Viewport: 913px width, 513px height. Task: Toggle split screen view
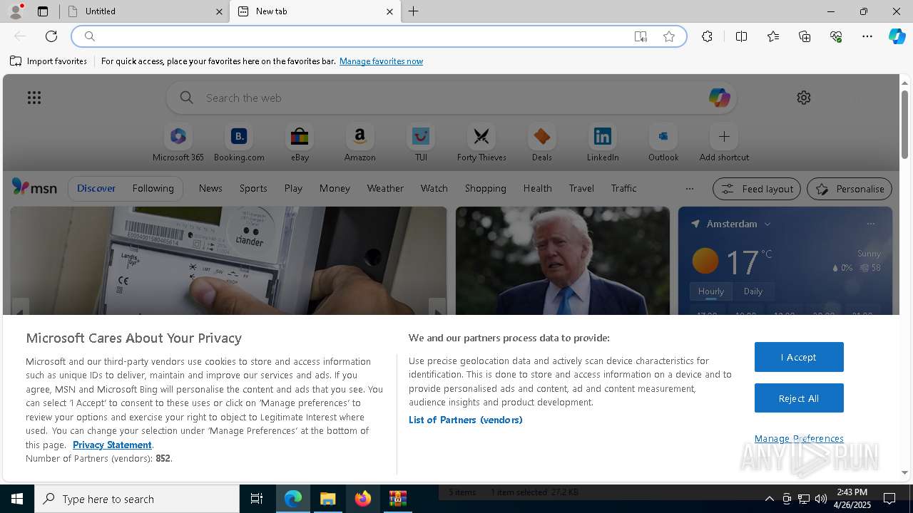(741, 36)
